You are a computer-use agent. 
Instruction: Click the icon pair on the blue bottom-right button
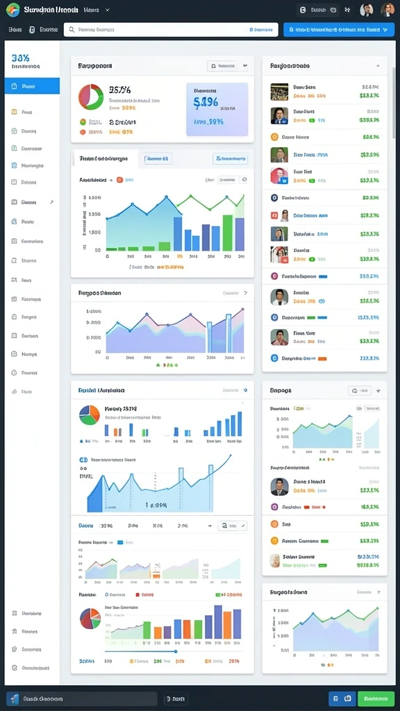coord(342,699)
